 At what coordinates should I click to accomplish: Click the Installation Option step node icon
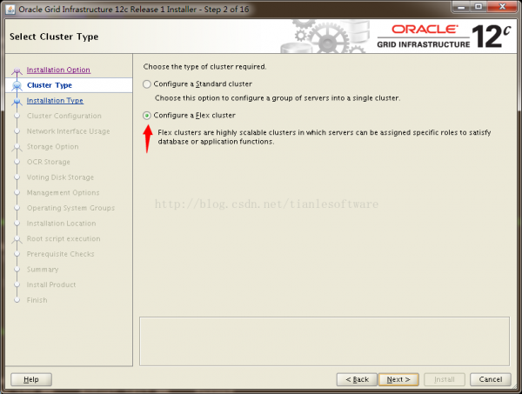point(17,70)
